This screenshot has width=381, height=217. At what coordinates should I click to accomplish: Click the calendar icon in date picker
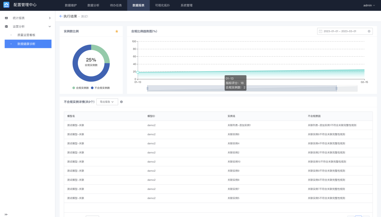coord(320,31)
